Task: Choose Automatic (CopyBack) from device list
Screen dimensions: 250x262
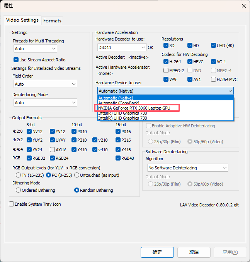Action: pyautogui.click(x=118, y=103)
